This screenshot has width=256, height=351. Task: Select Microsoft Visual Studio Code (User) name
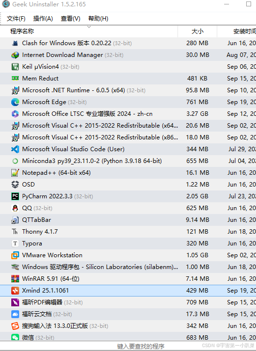pyautogui.click(x=73, y=149)
